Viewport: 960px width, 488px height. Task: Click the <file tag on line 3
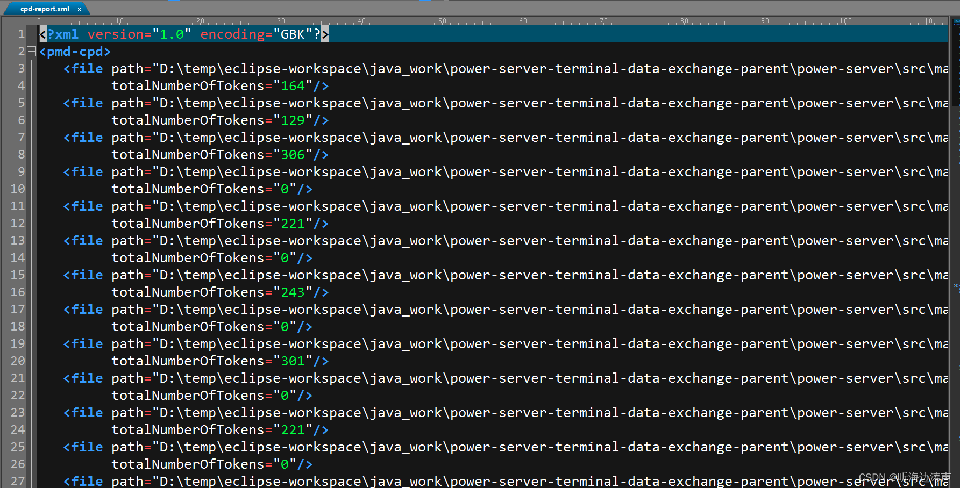tap(83, 69)
